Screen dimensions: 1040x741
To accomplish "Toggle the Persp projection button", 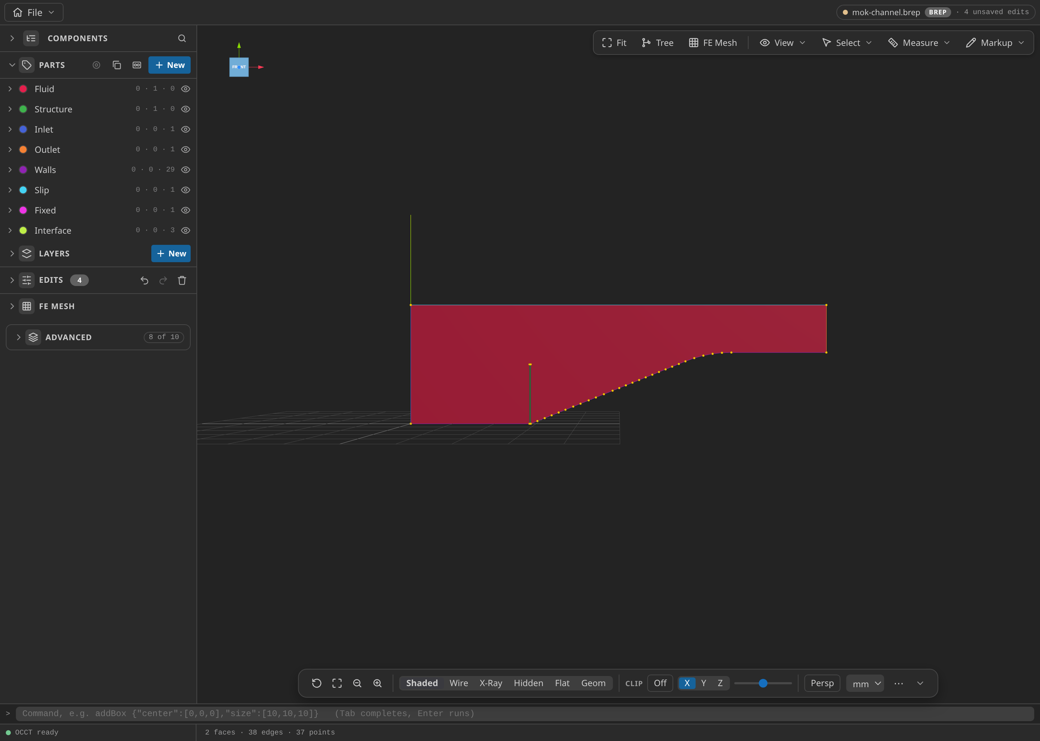I will (822, 683).
